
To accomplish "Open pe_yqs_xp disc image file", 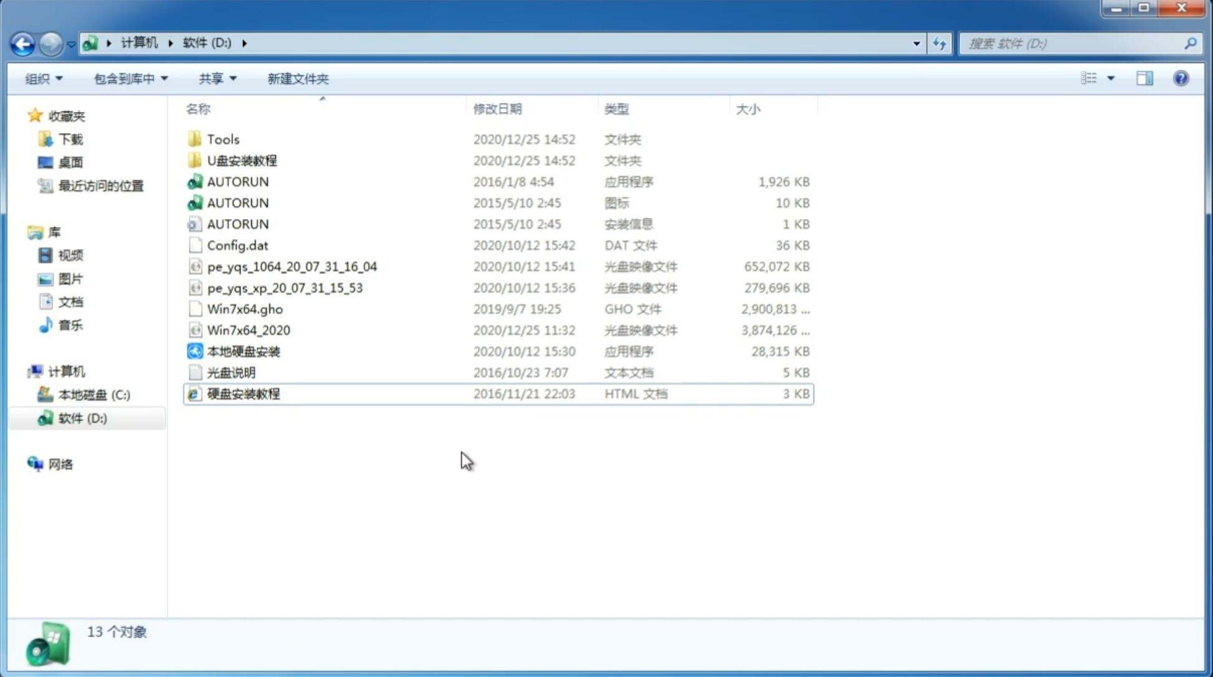I will 285,287.
